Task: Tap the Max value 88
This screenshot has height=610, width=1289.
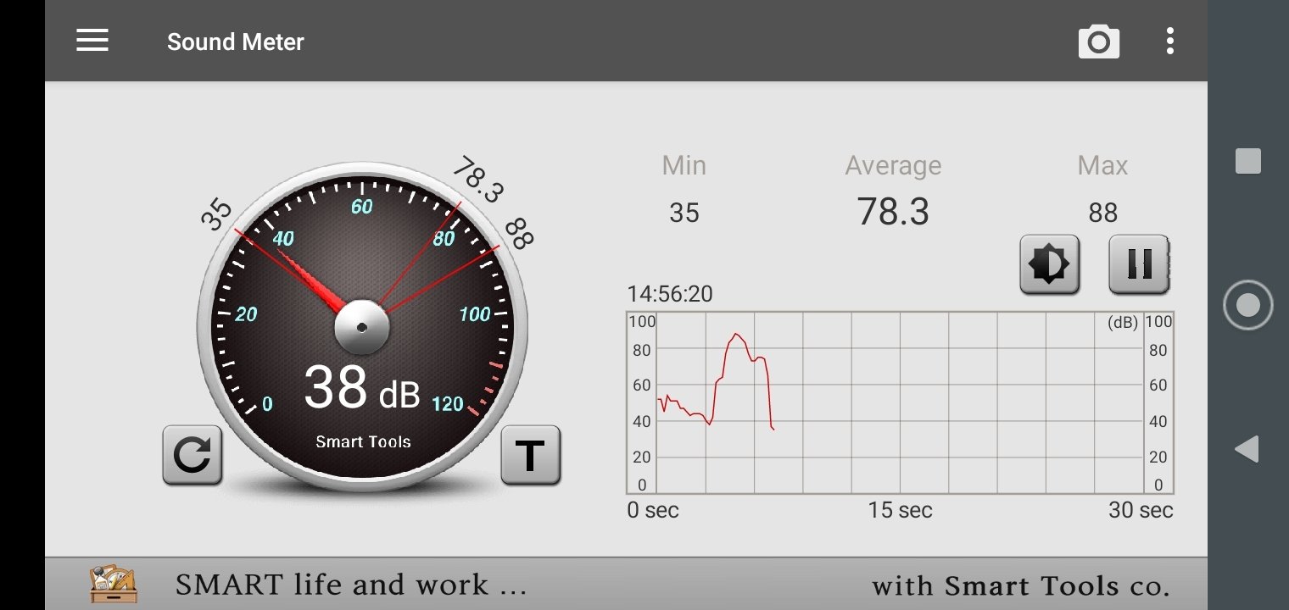Action: [x=1102, y=213]
